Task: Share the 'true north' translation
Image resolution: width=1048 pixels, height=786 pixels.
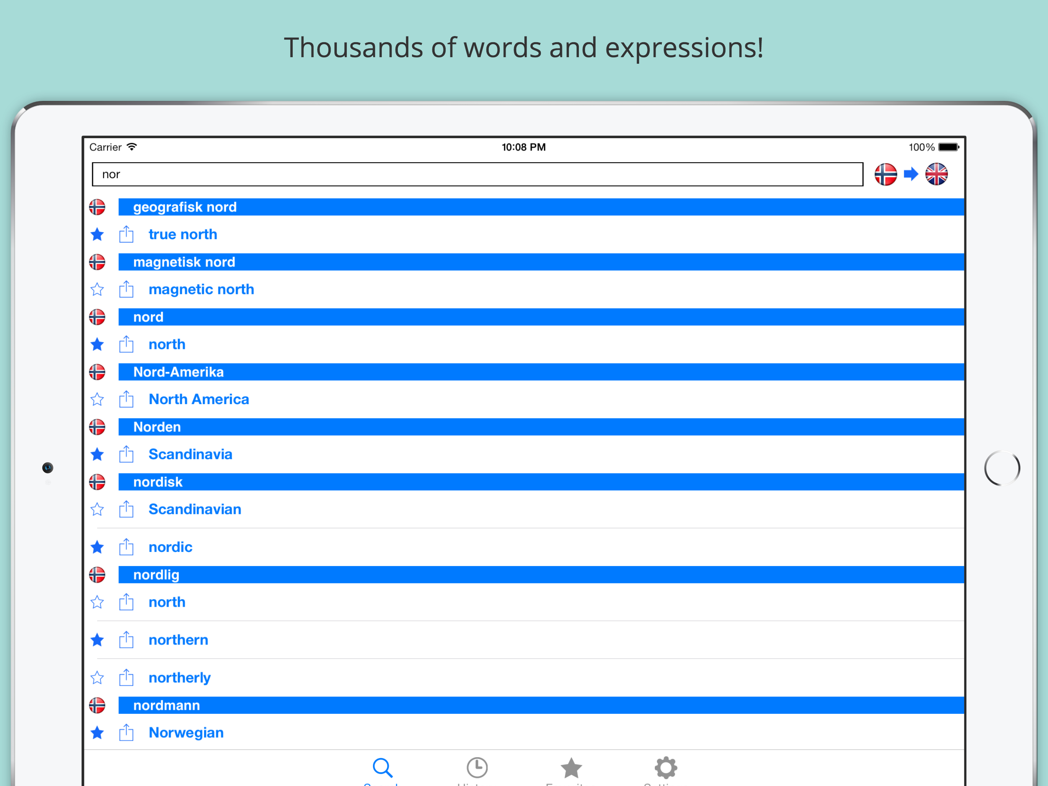Action: [x=126, y=234]
